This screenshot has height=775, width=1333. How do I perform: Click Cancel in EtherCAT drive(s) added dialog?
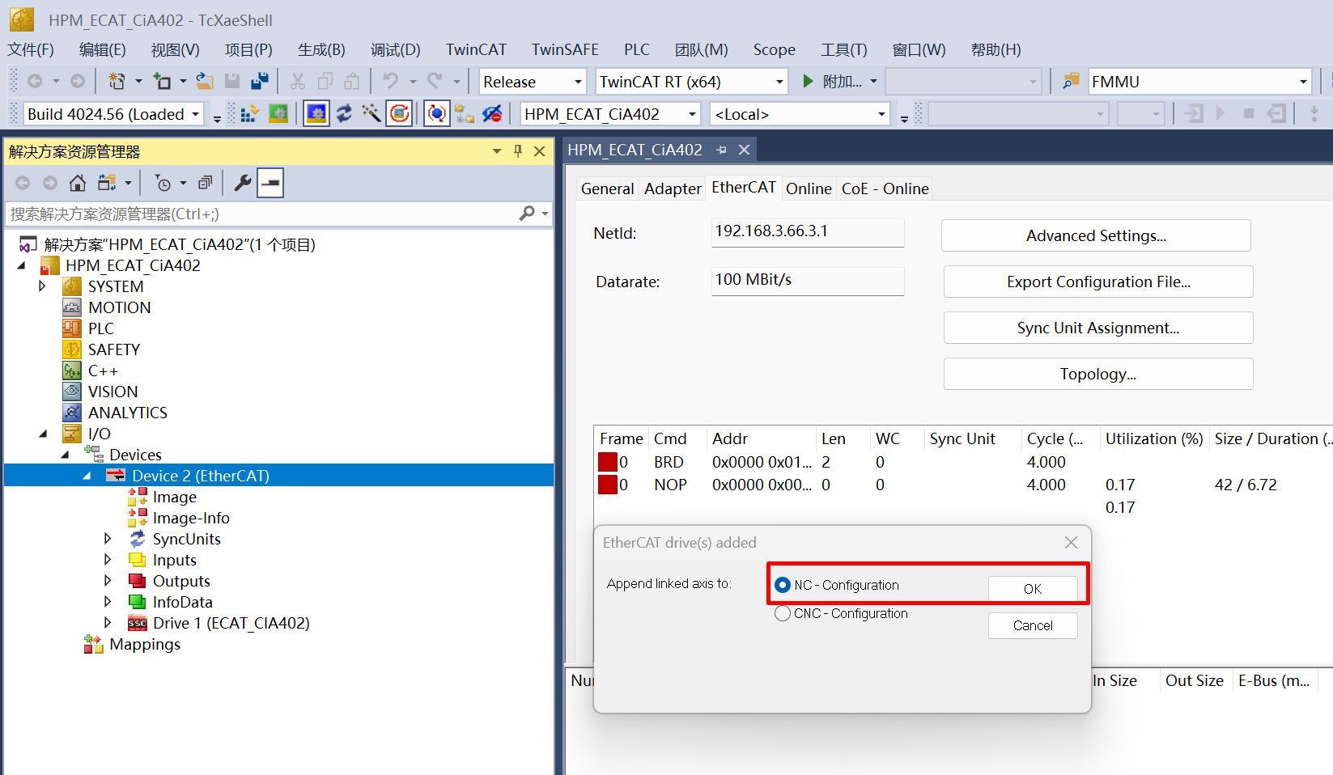1033,625
